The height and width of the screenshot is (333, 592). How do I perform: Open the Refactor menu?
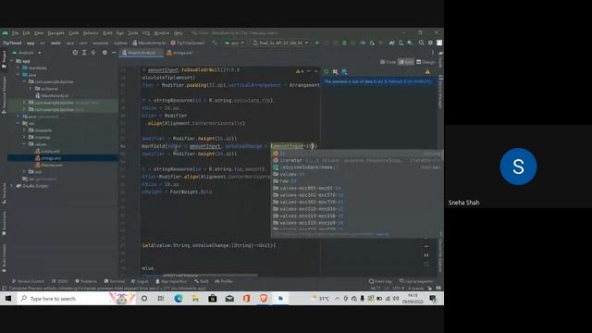pyautogui.click(x=91, y=33)
